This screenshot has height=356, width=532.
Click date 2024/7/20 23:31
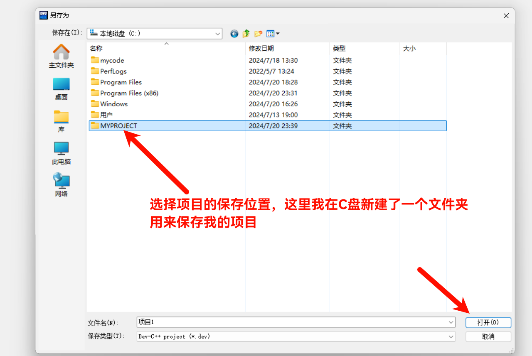[273, 93]
